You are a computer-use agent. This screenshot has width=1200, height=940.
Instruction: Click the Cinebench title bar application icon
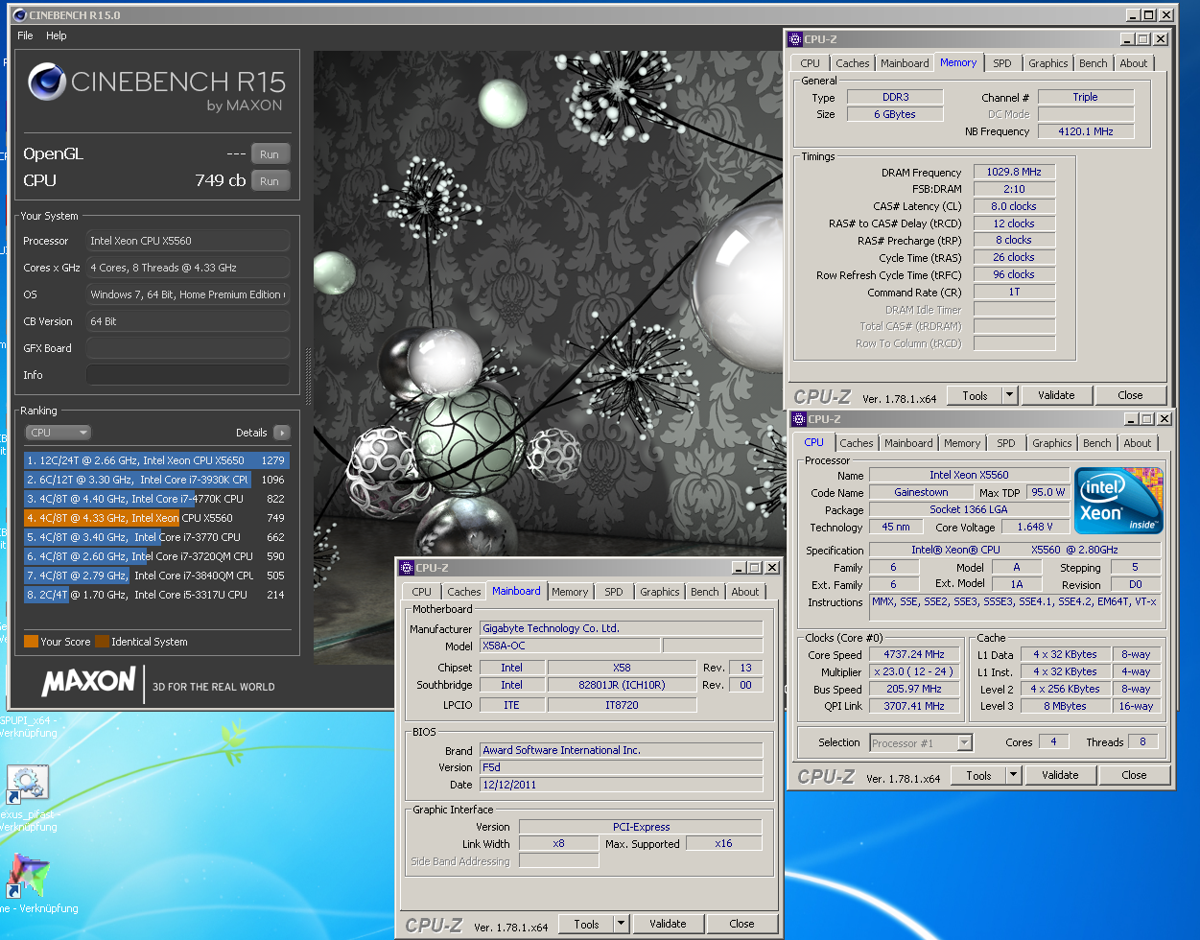pyautogui.click(x=20, y=15)
